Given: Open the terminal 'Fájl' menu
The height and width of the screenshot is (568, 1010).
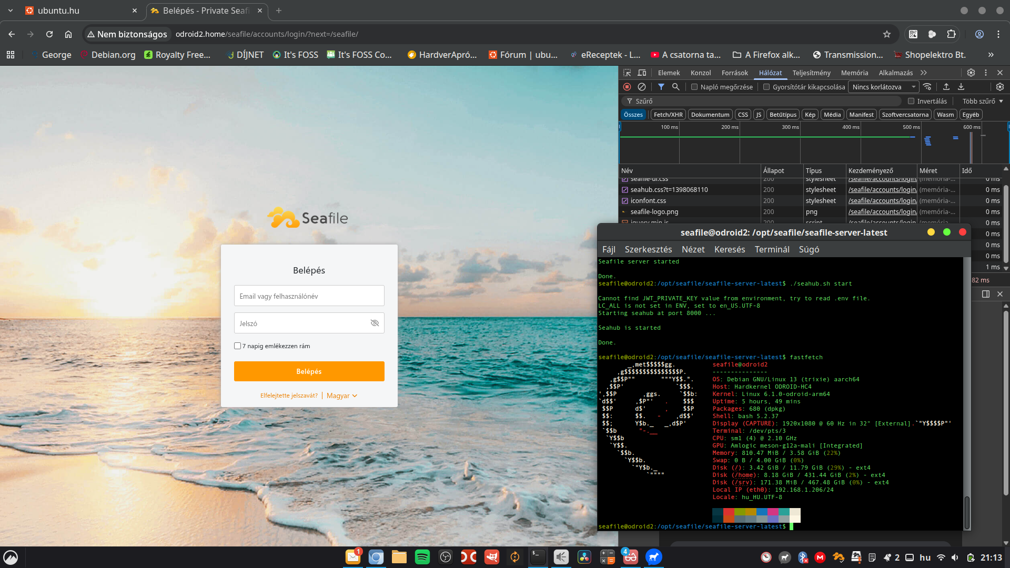Looking at the screenshot, I should point(609,249).
